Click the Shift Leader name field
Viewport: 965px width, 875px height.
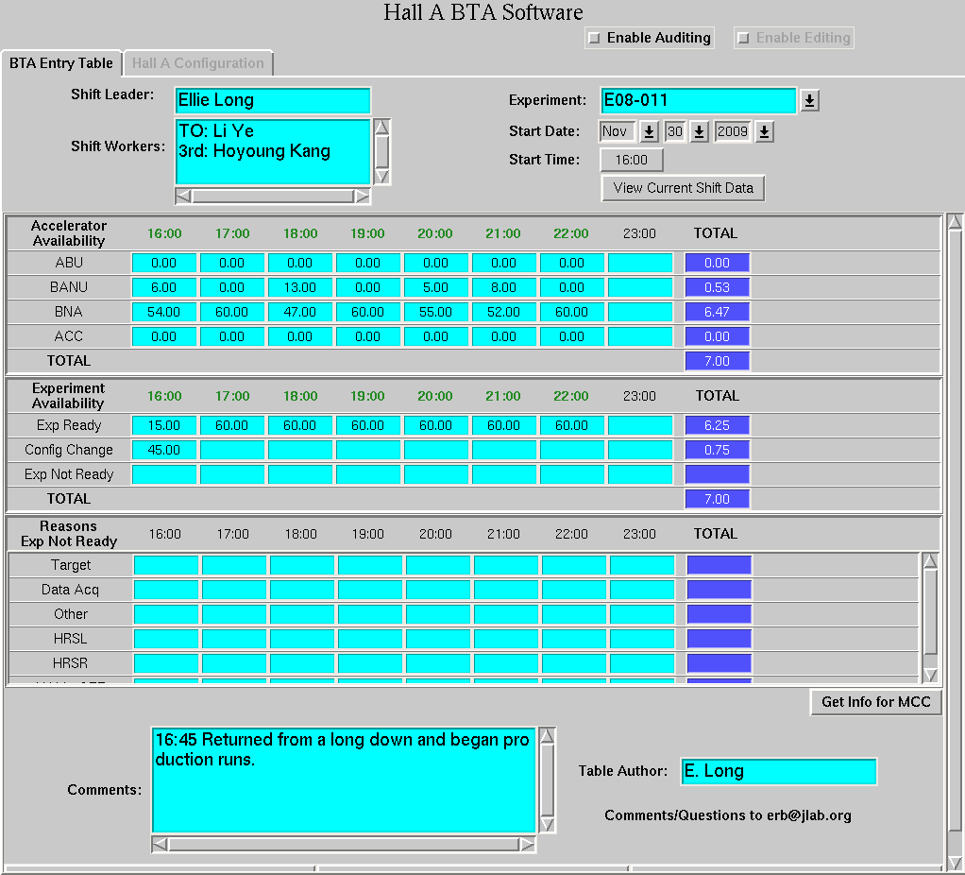pos(273,100)
